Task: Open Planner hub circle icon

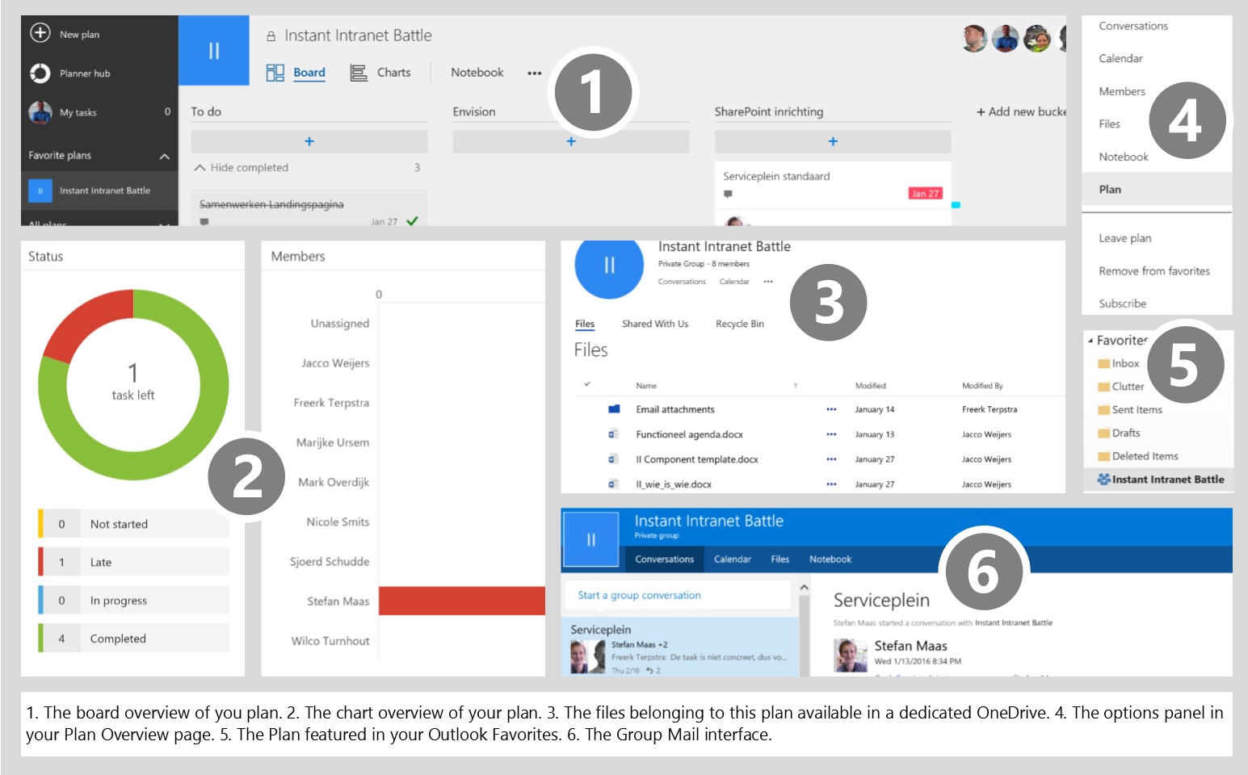Action: (x=40, y=73)
